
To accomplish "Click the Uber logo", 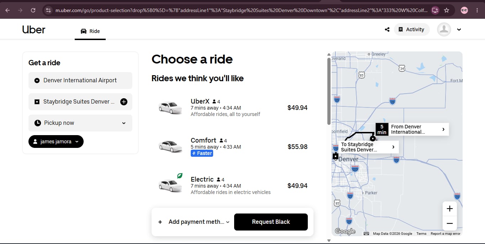I will [x=34, y=29].
